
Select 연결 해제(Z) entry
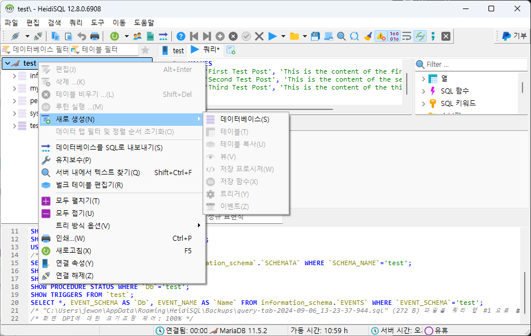point(122,276)
